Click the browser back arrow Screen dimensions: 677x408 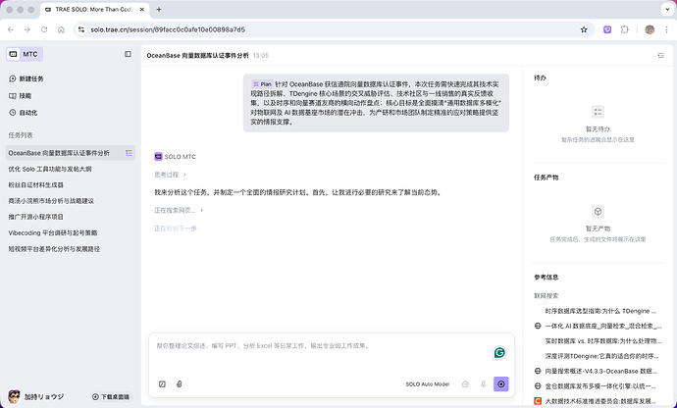click(11, 29)
